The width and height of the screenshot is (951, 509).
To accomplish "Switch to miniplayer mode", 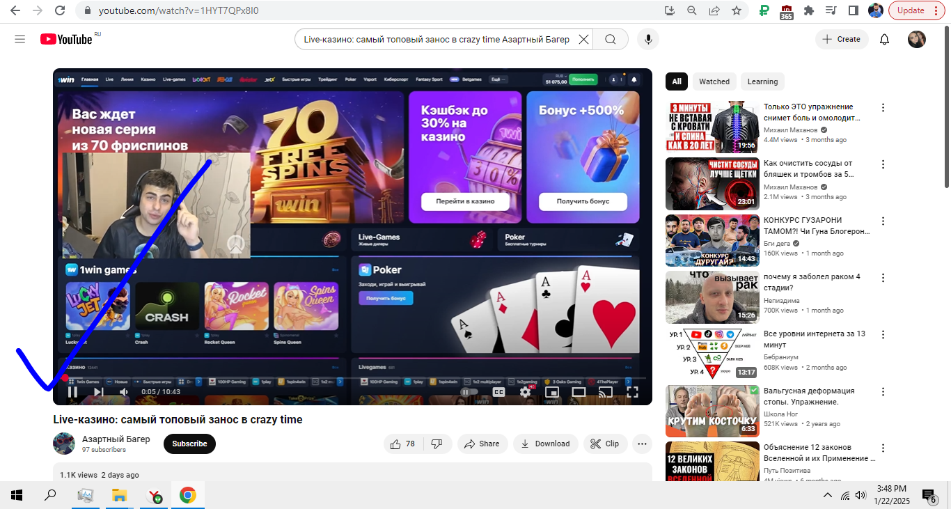I will pos(551,392).
